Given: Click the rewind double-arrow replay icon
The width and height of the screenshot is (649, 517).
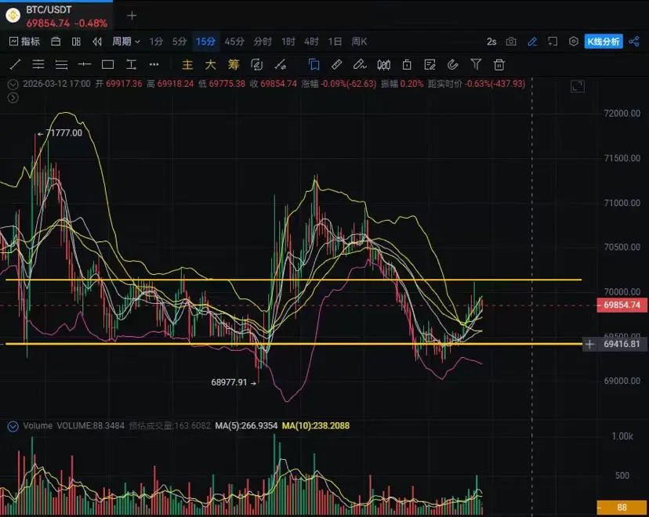Looking at the screenshot, I should (x=97, y=42).
